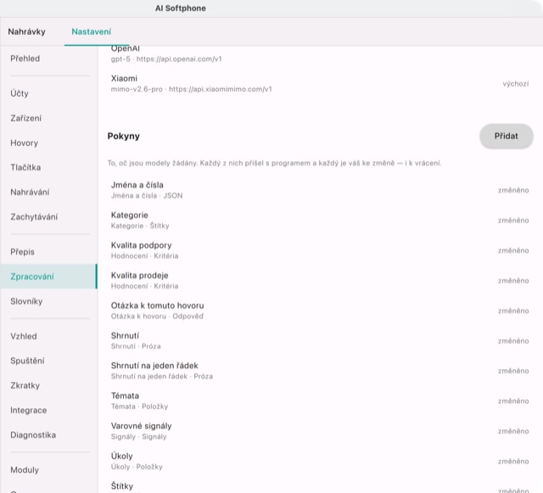Click the Přidat button next to Pokyny

pyautogui.click(x=506, y=136)
